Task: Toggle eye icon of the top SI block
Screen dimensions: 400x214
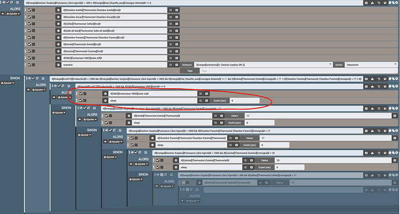Action: [x=4, y=2]
